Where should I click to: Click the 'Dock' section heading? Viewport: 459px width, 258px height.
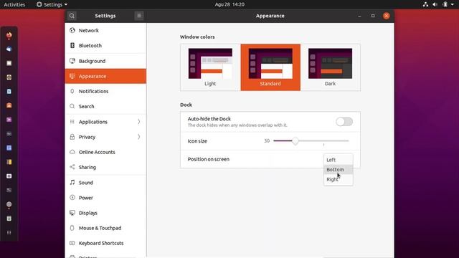point(186,105)
